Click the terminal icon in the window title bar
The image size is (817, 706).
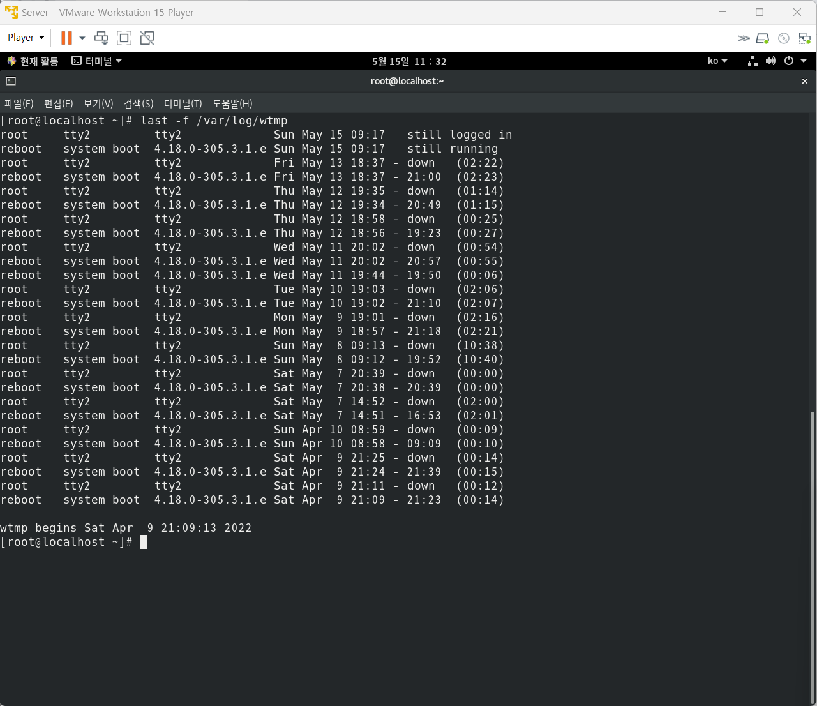(x=11, y=81)
